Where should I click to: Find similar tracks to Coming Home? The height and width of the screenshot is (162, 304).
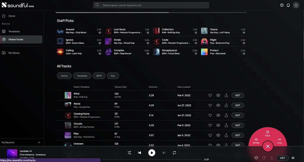218,115
